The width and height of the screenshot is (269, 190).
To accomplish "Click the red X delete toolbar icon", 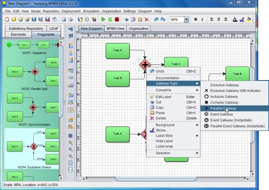I will pyautogui.click(x=147, y=20).
